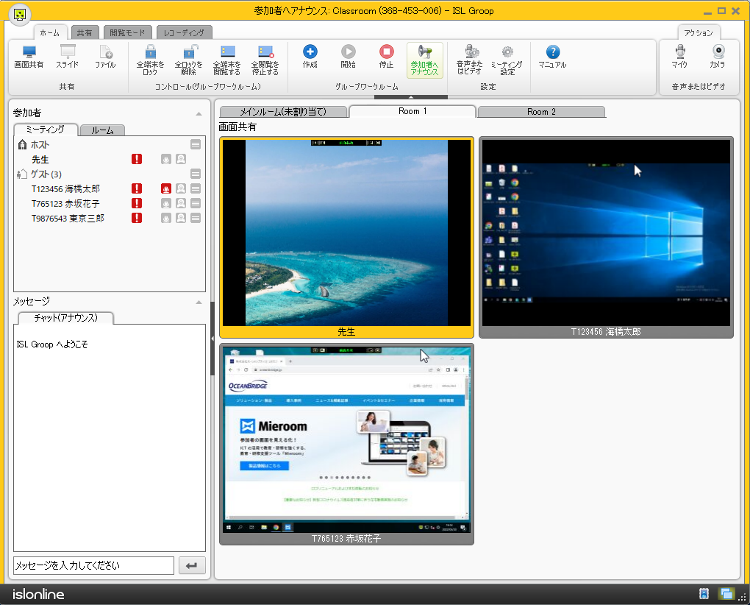The image size is (750, 605).
Task: Click the 画面共有 screen share icon
Action: (29, 52)
